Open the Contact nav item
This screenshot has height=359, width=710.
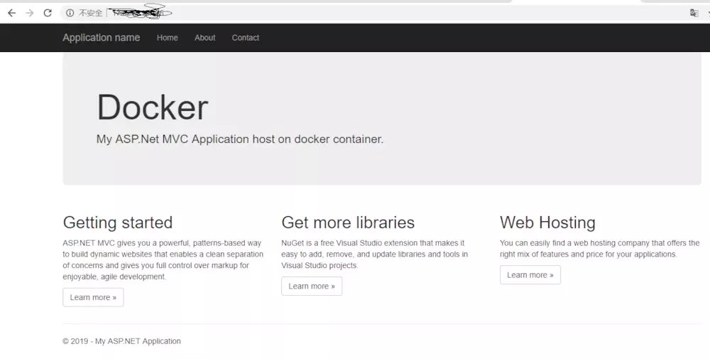tap(246, 38)
